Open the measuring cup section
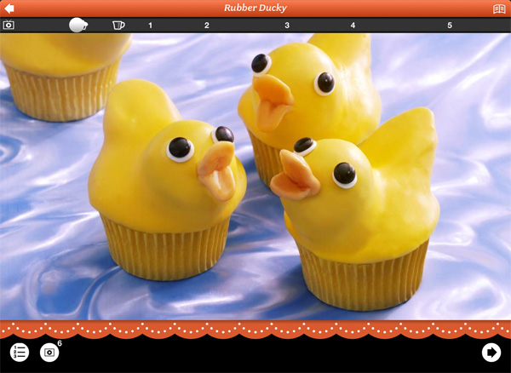Viewport: 511px width, 373px height. 118,26
